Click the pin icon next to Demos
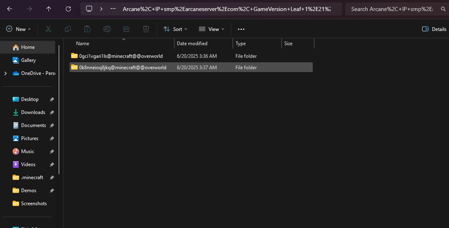Screen dimensions: 449x228 click(x=52, y=191)
